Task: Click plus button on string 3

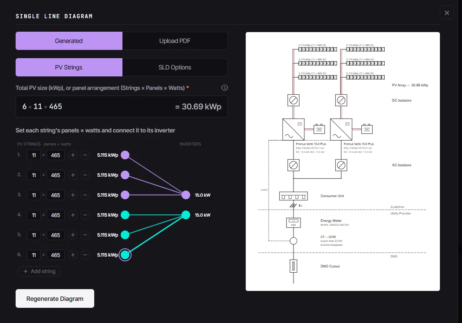Action: coord(73,195)
